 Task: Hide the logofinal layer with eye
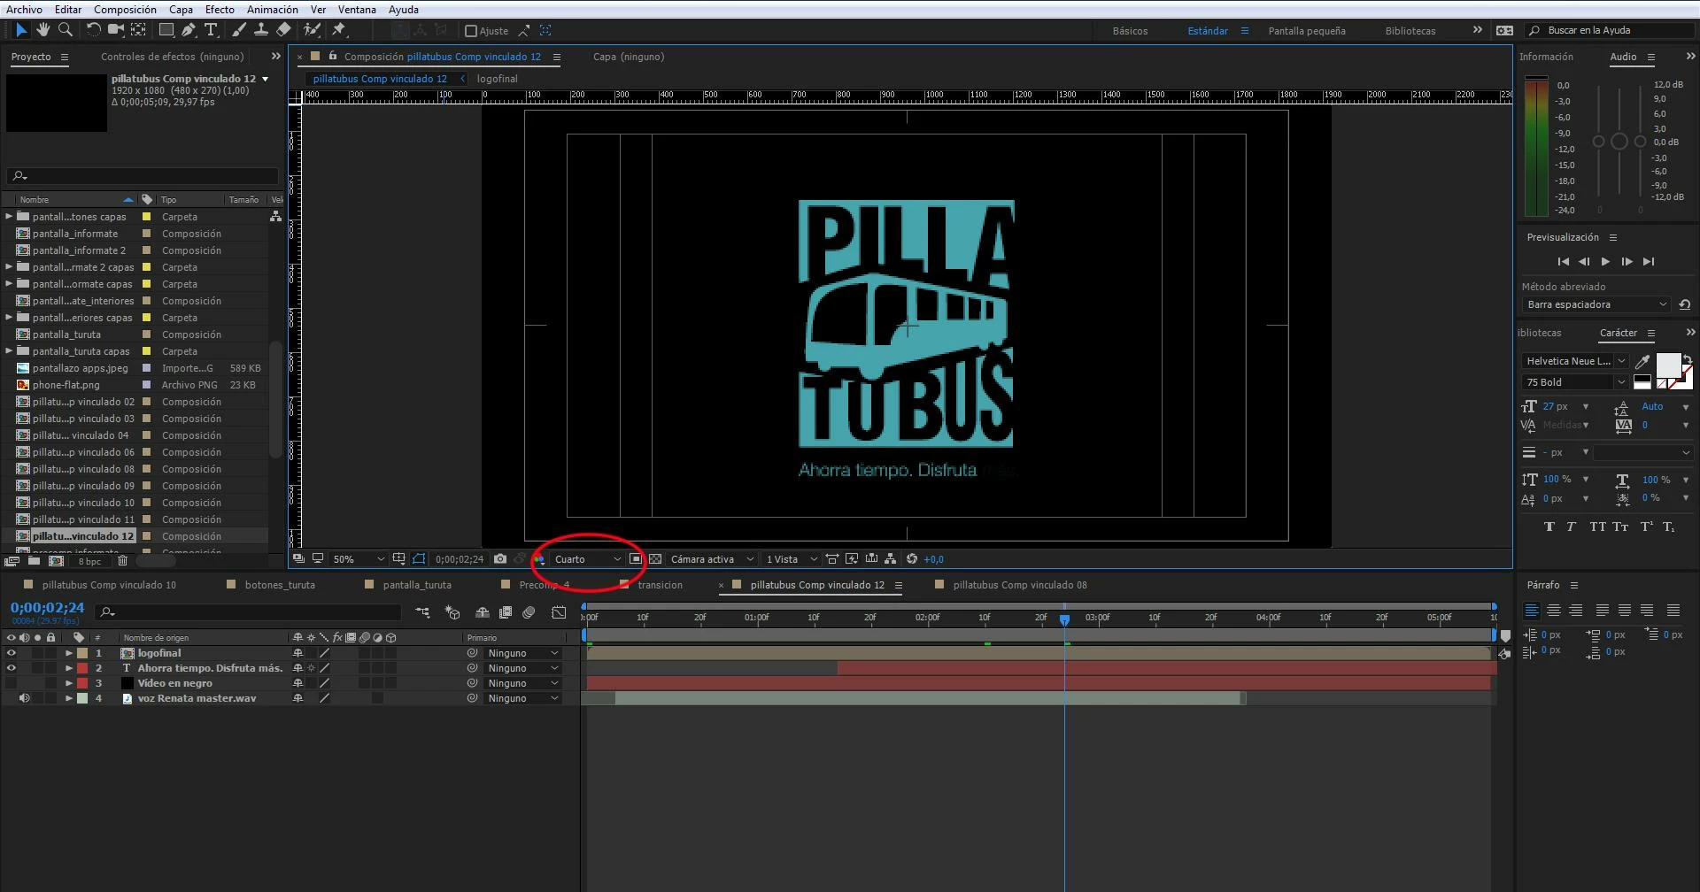coord(12,653)
